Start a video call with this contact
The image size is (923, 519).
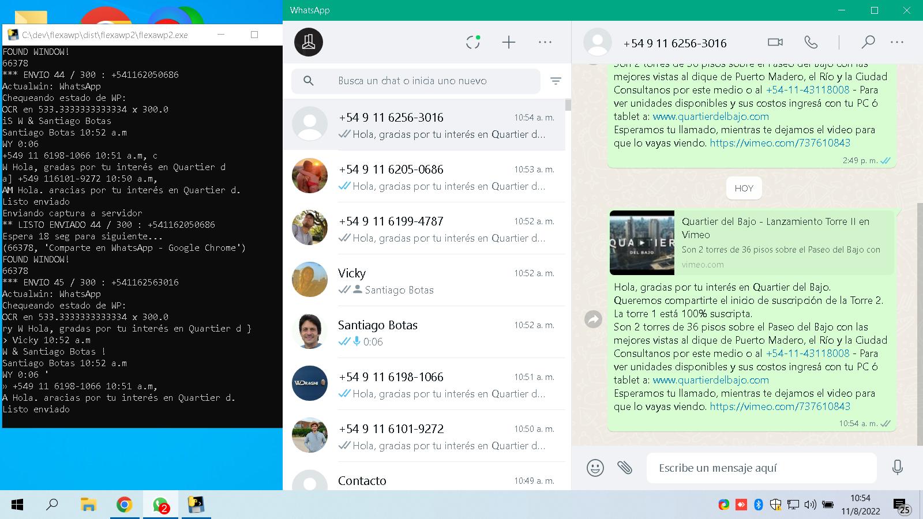pos(775,42)
